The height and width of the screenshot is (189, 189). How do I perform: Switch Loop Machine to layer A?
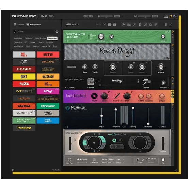click(x=114, y=140)
